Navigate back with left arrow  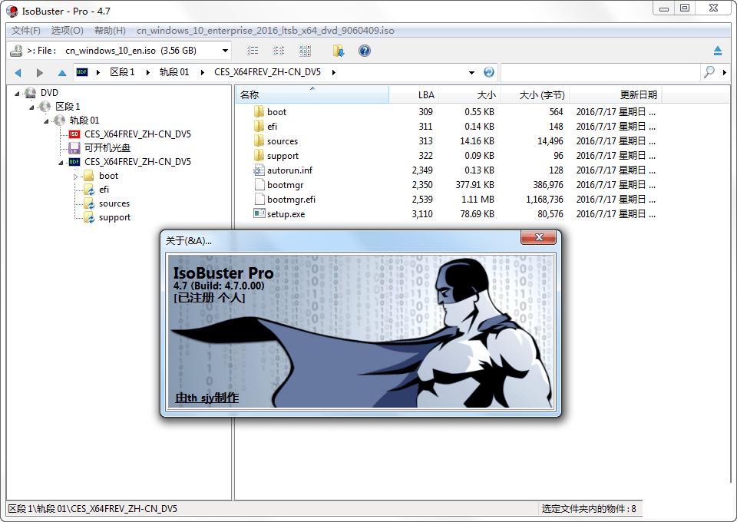18,72
